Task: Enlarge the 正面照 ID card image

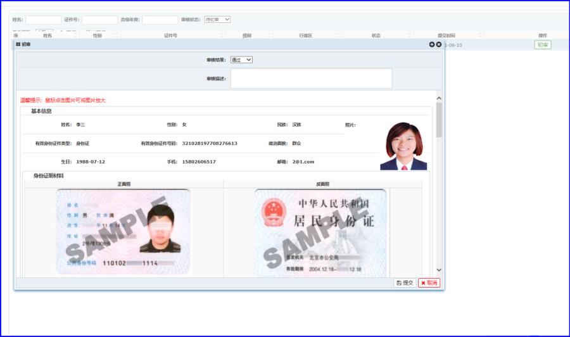Action: (123, 231)
